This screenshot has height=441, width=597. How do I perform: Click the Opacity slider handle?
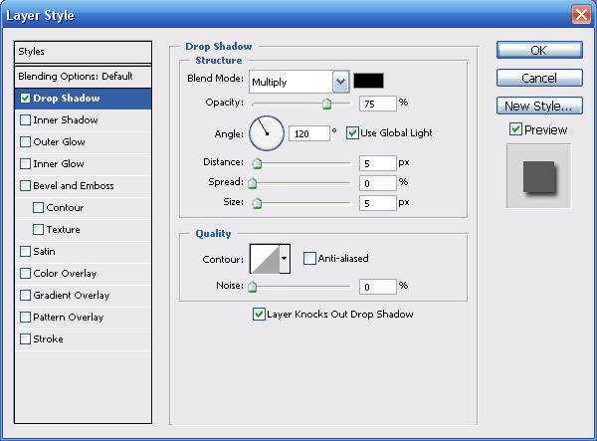(325, 103)
